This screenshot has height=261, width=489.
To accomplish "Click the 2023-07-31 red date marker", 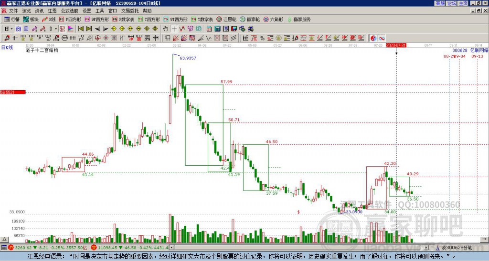I will tap(396, 45).
